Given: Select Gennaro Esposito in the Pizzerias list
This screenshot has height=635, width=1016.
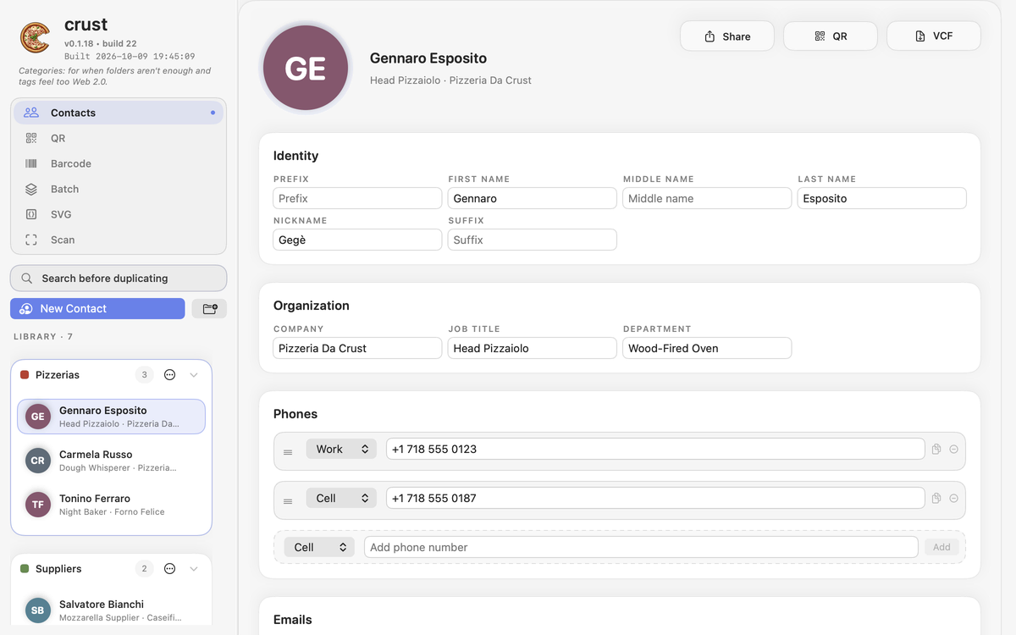Looking at the screenshot, I should 111,417.
